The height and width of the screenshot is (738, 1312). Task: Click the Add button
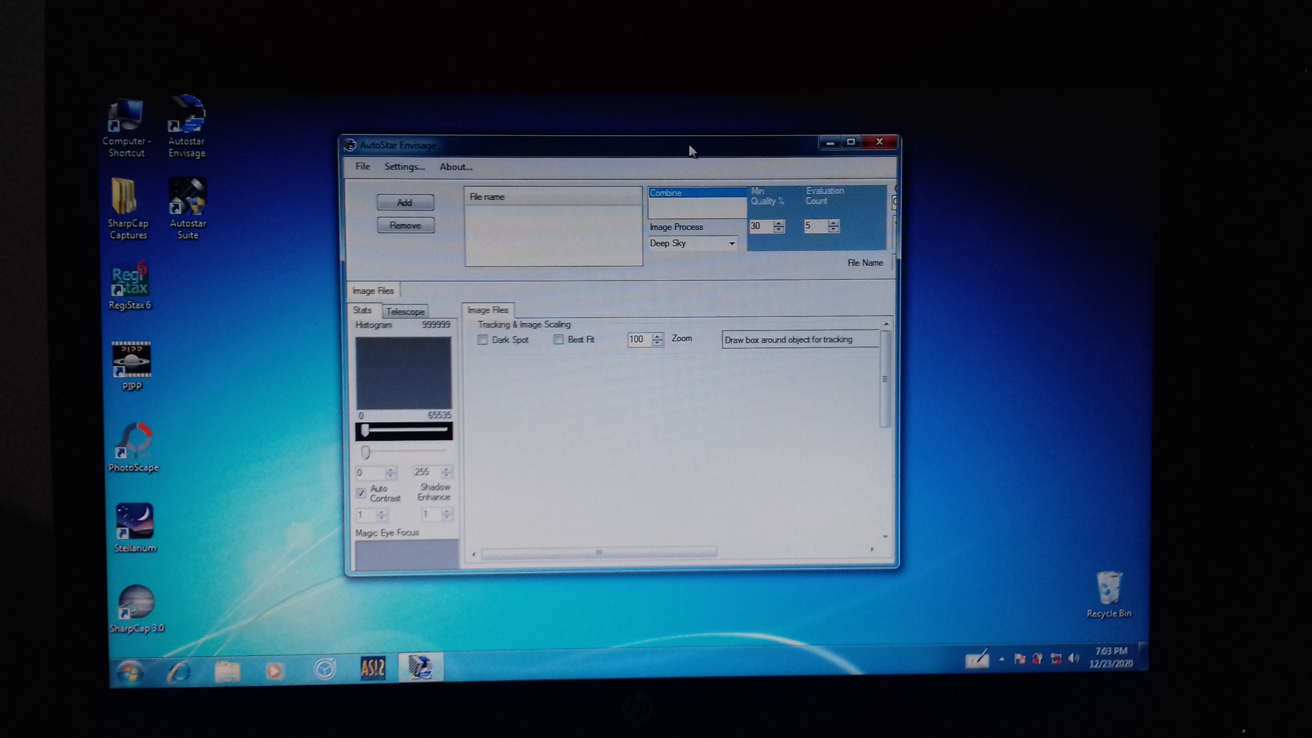(x=405, y=202)
